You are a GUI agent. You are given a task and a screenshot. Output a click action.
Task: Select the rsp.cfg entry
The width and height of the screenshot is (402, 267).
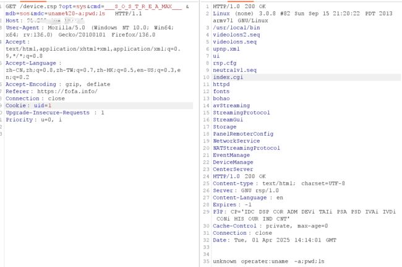(x=225, y=63)
